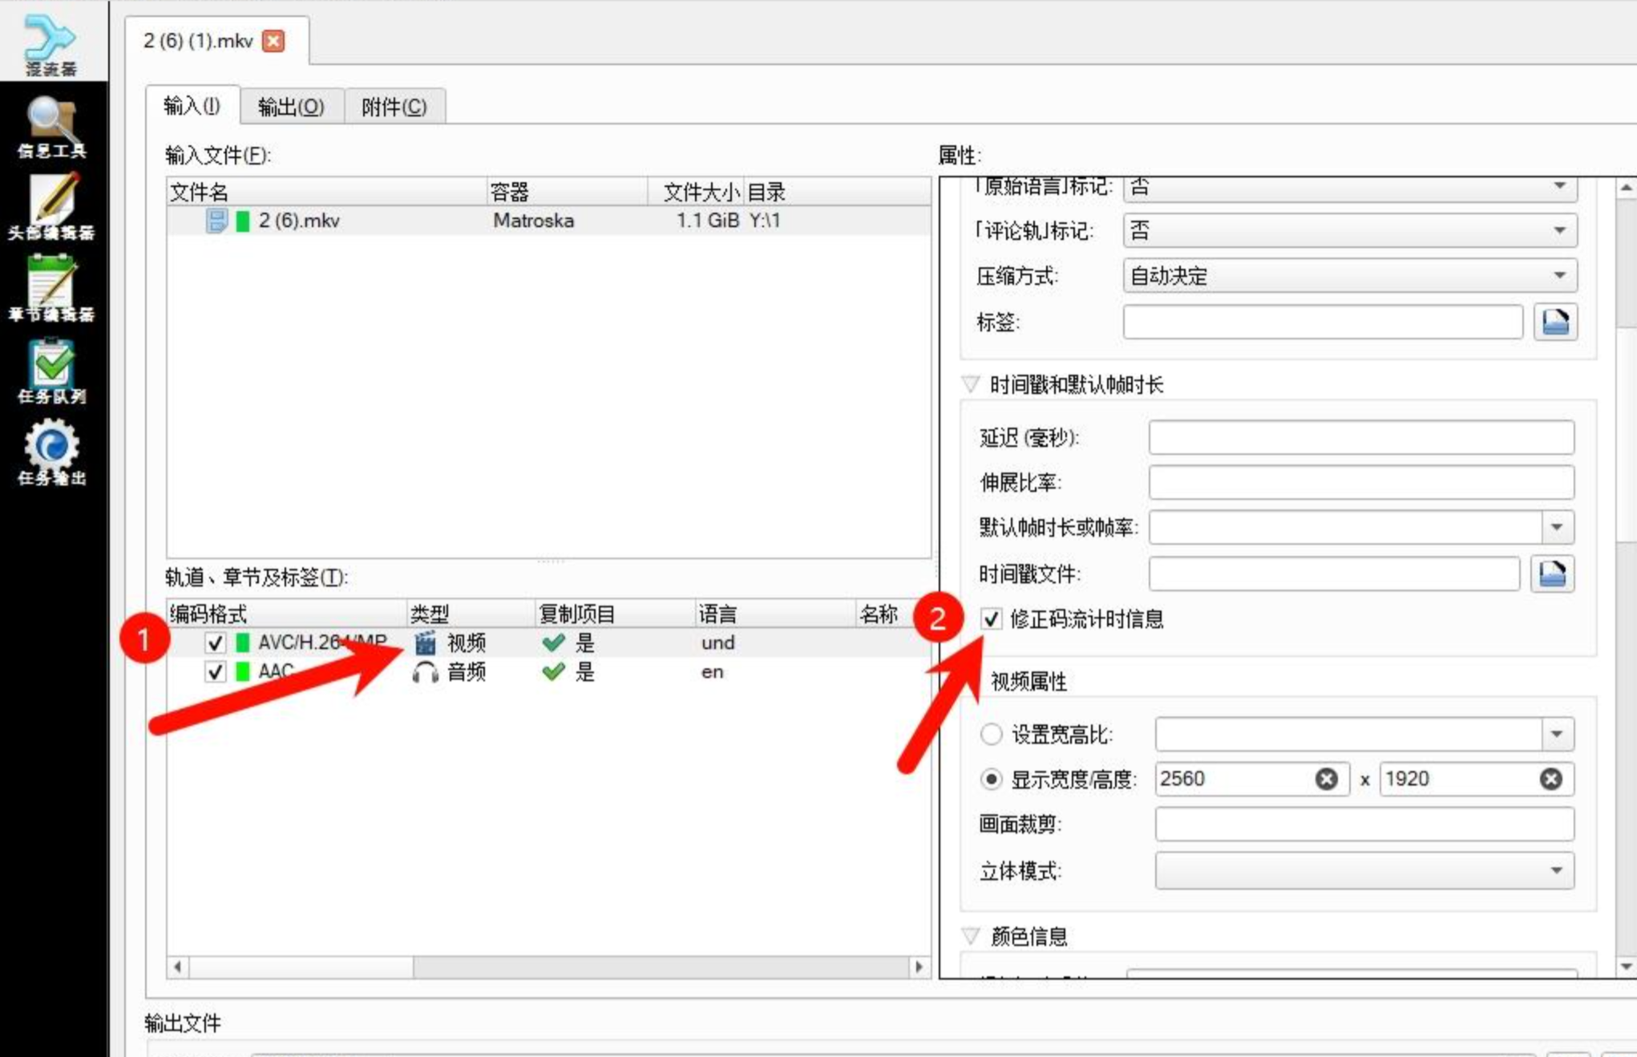Open the 「评论轨」标记 dropdown
Viewport: 1637px width, 1057px height.
[x=1350, y=231]
